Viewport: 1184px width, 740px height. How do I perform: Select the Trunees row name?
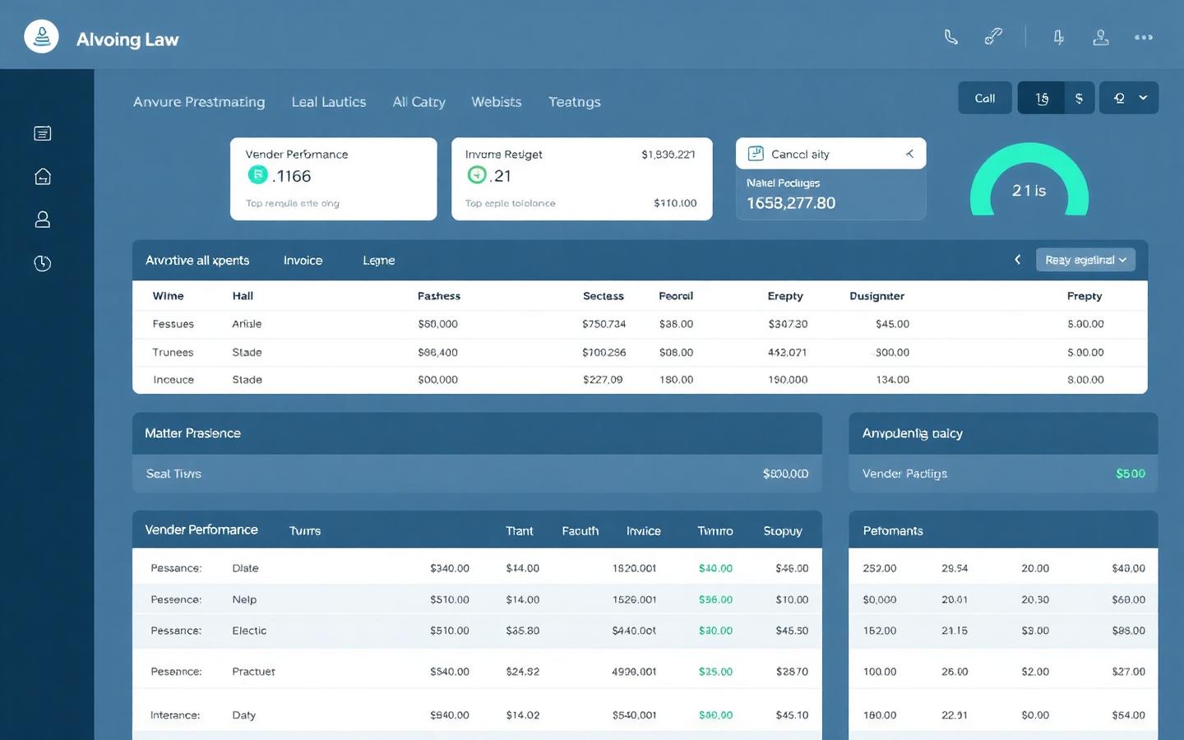coord(173,352)
